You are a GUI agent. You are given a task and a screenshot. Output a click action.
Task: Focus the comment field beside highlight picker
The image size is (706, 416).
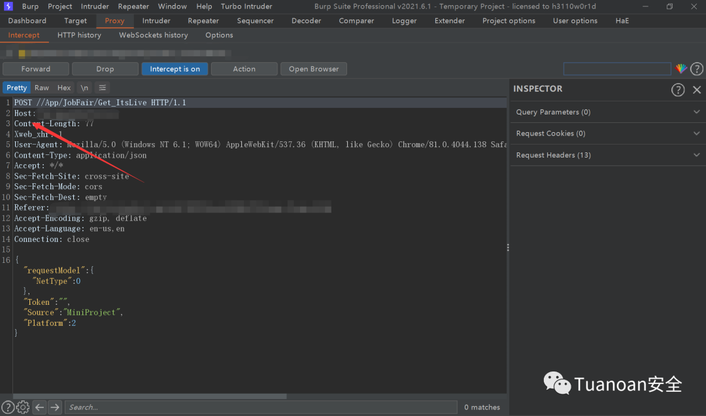pyautogui.click(x=617, y=69)
